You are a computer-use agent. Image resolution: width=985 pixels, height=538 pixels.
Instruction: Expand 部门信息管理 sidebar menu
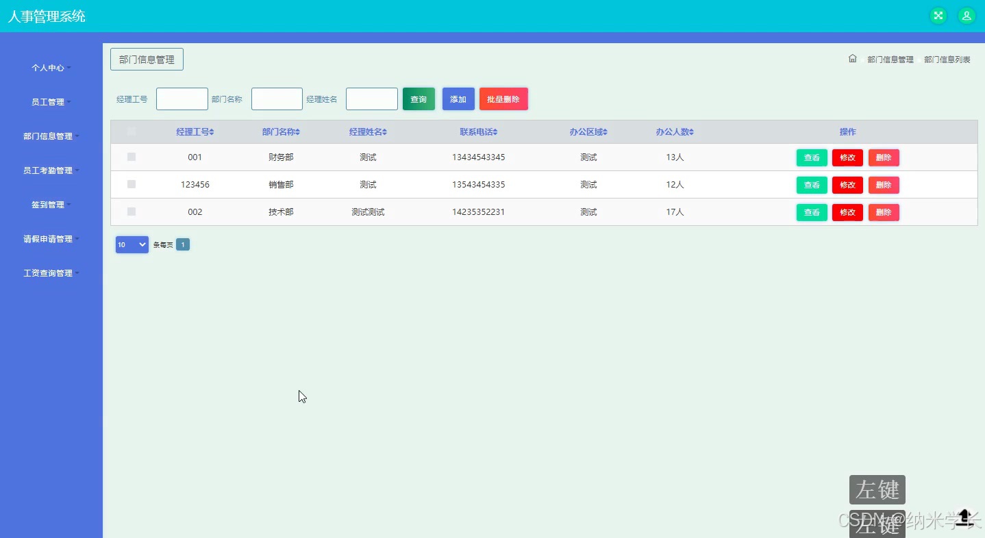(51, 136)
